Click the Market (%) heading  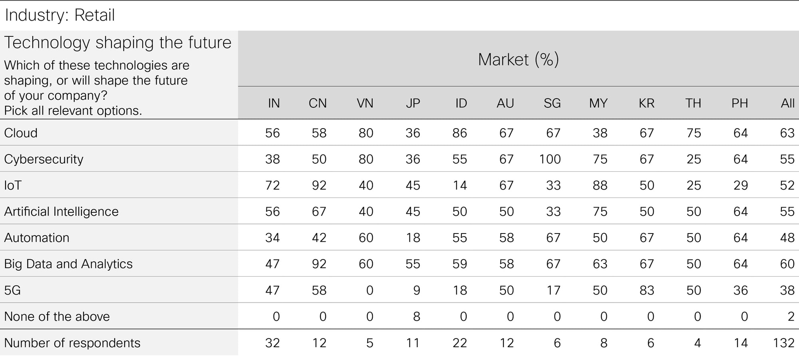pyautogui.click(x=519, y=59)
